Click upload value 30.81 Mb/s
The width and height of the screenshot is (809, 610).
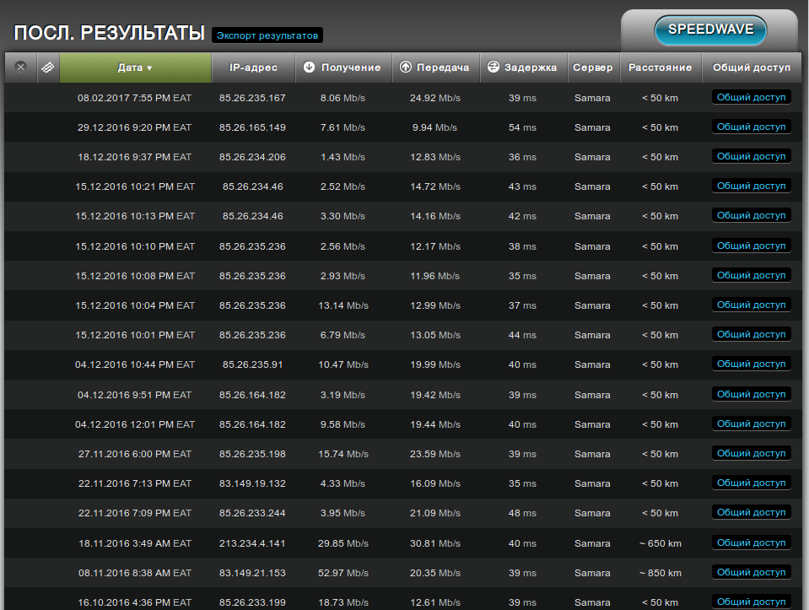(x=435, y=543)
